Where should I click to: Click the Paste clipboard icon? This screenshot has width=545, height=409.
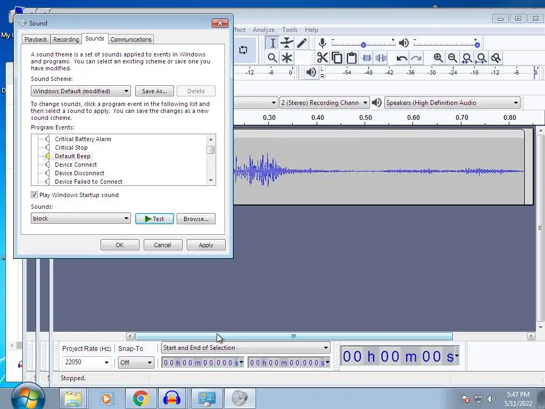tap(352, 58)
